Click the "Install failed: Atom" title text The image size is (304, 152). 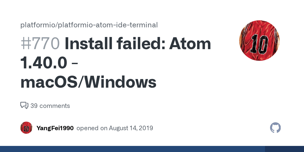(138, 44)
